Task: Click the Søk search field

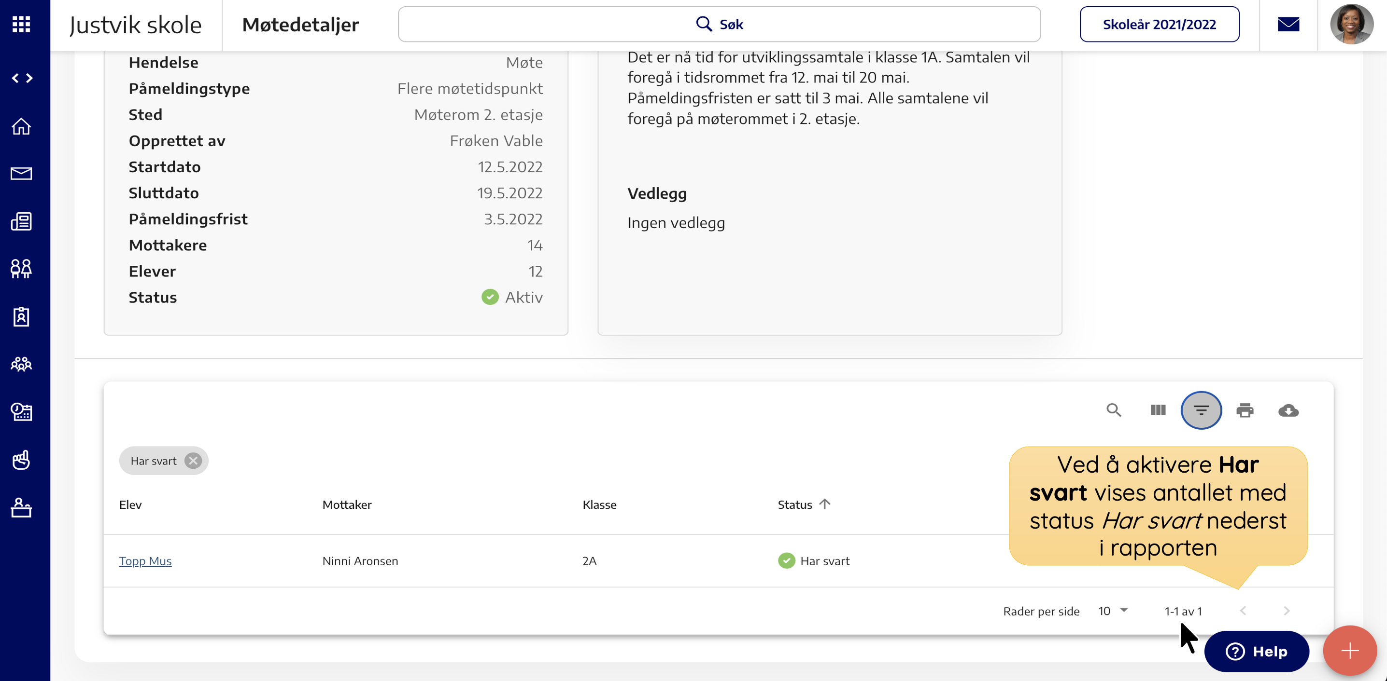Action: tap(719, 24)
